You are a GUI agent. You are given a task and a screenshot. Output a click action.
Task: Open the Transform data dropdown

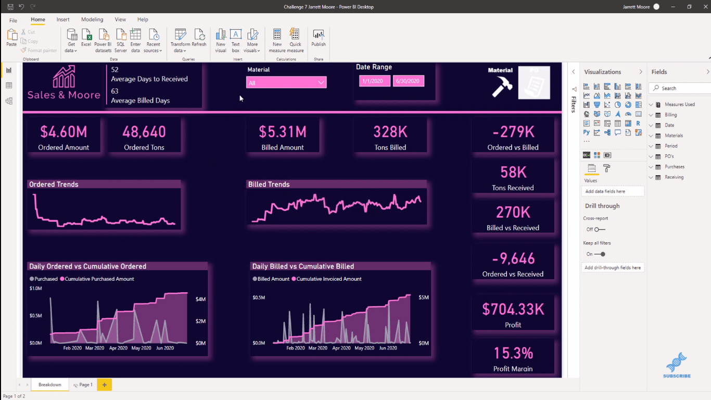[180, 41]
